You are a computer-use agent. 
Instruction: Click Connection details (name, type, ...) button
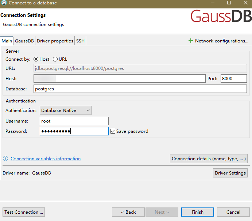tap(209, 159)
